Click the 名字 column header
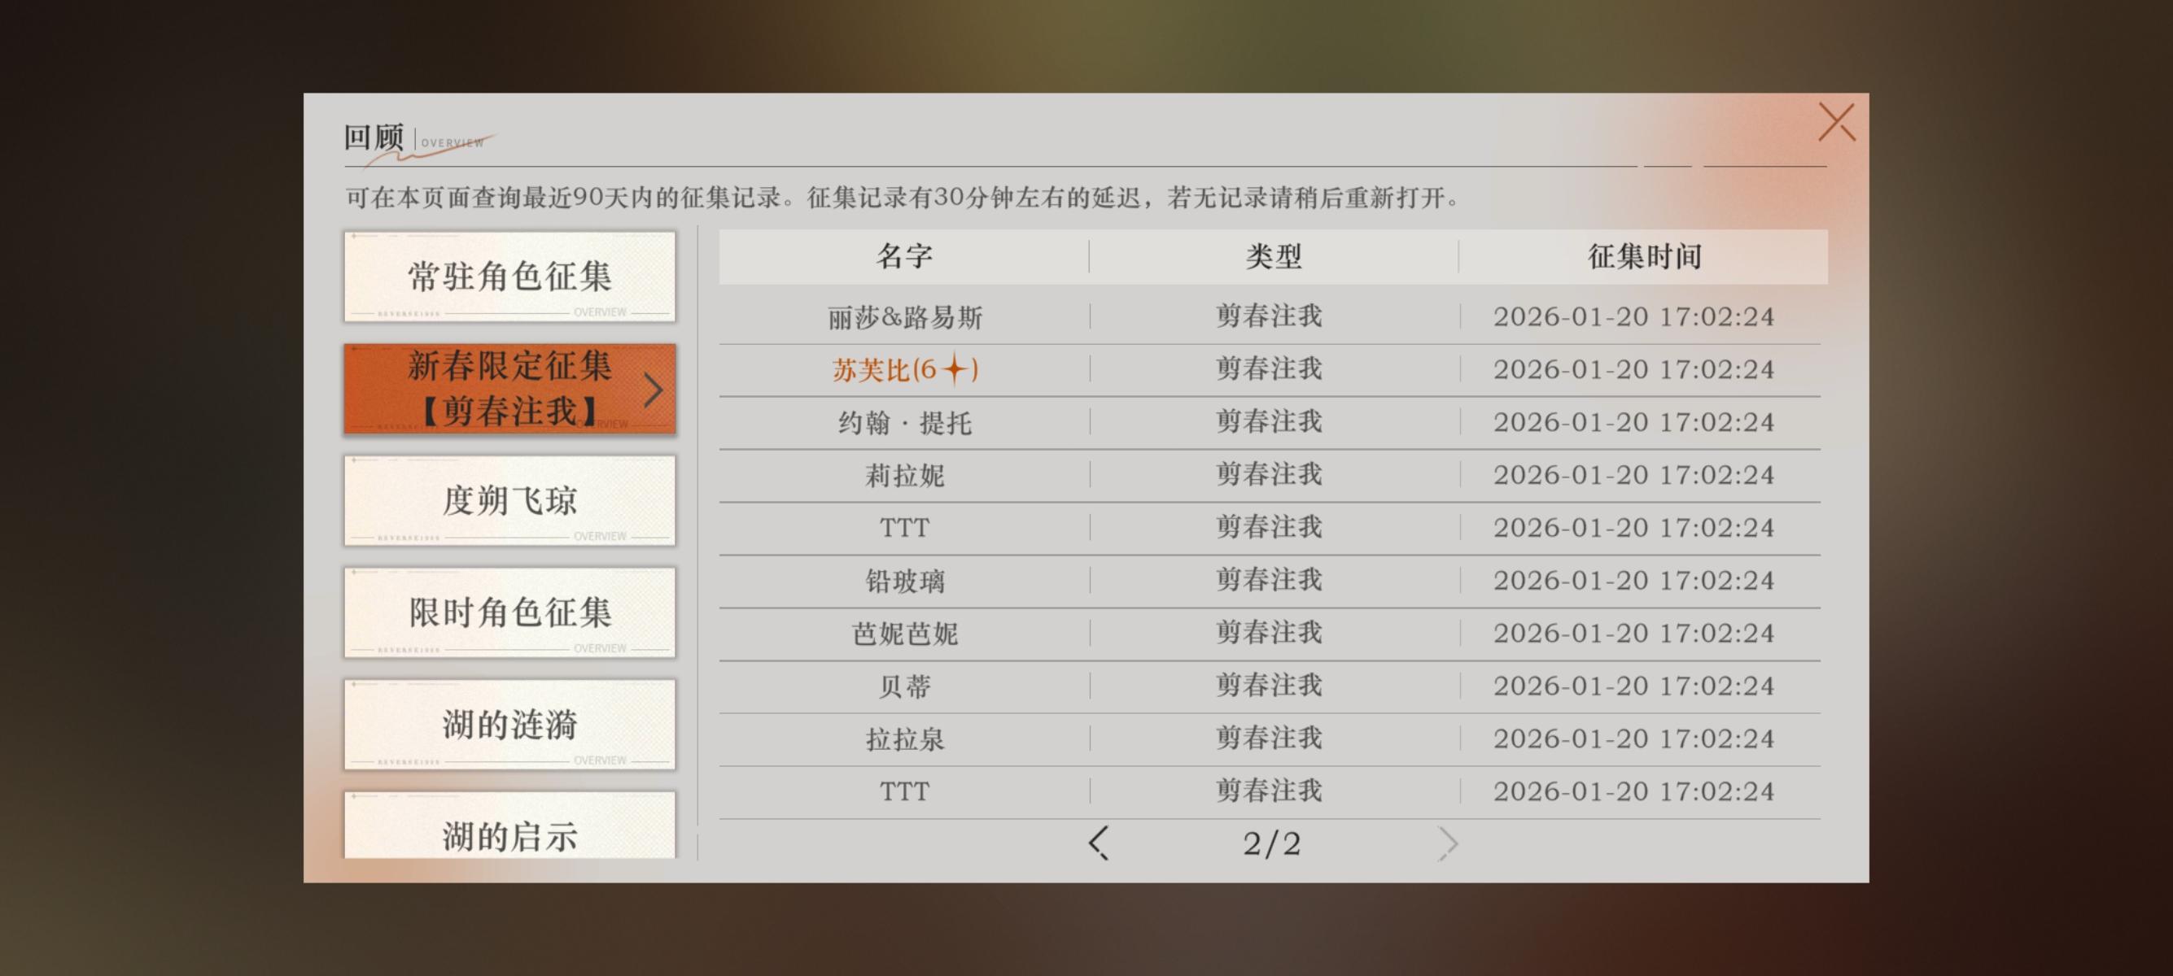Image resolution: width=2173 pixels, height=976 pixels. [x=904, y=256]
